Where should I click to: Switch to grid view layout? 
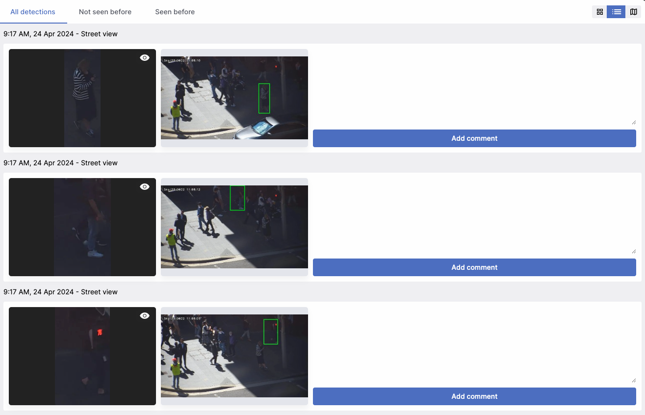tap(599, 11)
